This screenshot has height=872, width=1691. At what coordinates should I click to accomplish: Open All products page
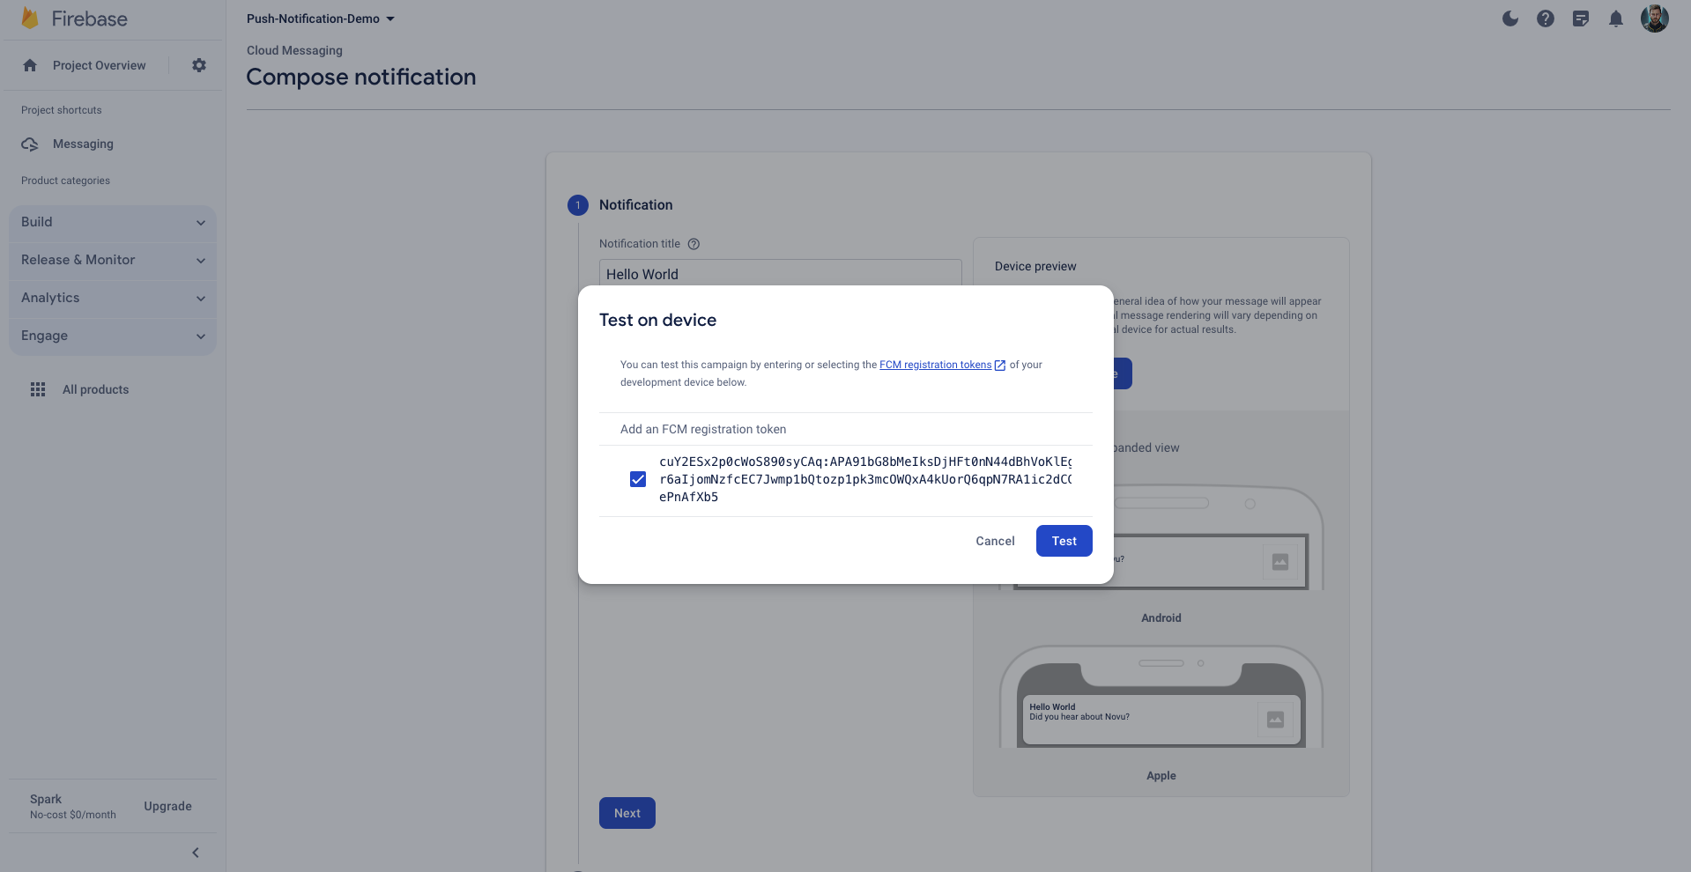click(95, 389)
